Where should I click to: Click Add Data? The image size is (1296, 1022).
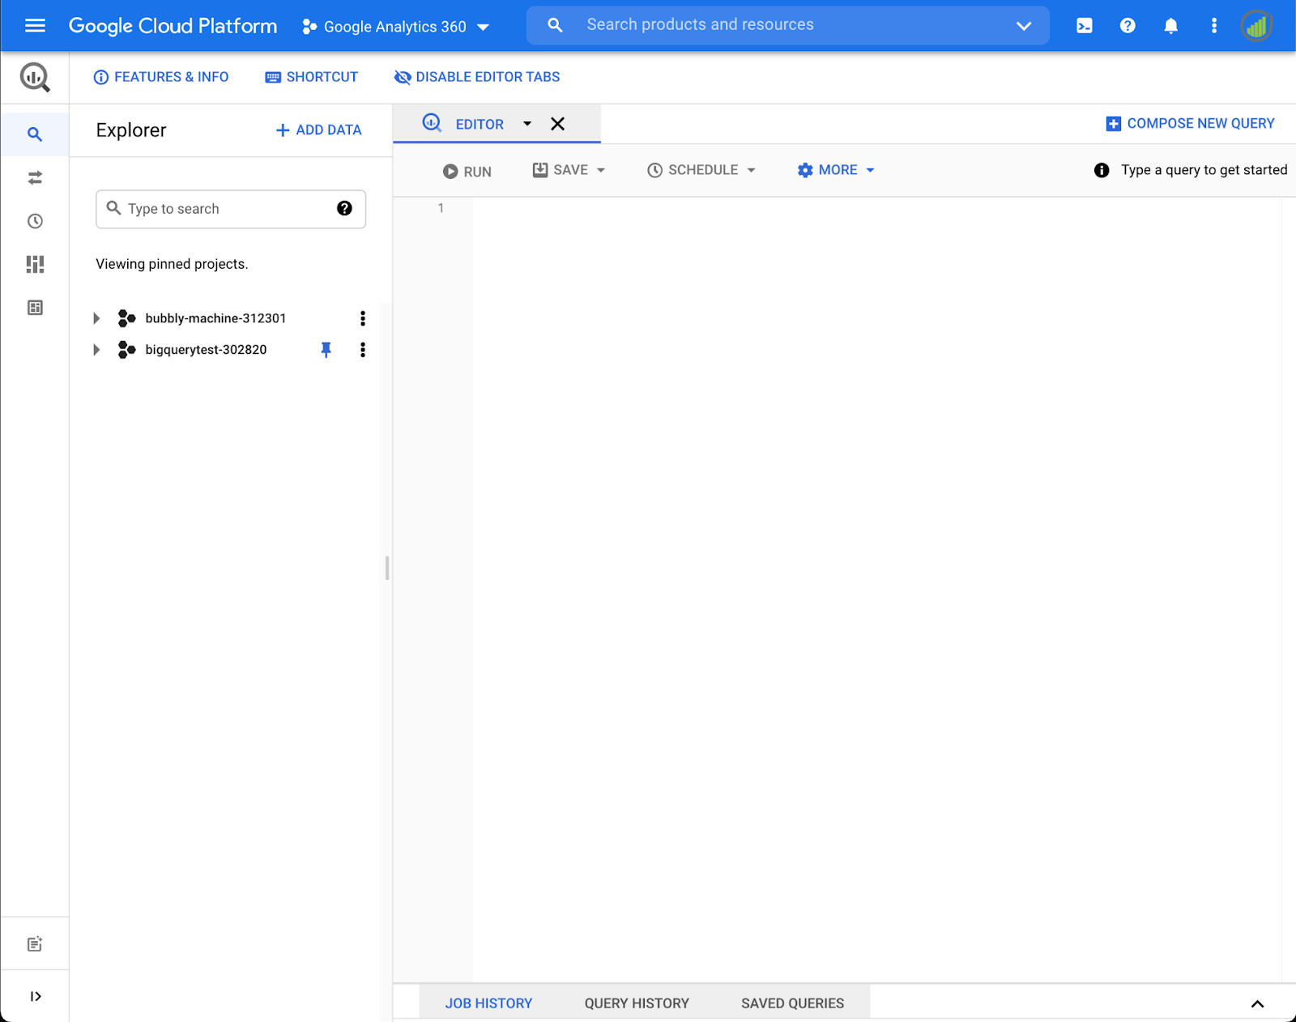[318, 130]
